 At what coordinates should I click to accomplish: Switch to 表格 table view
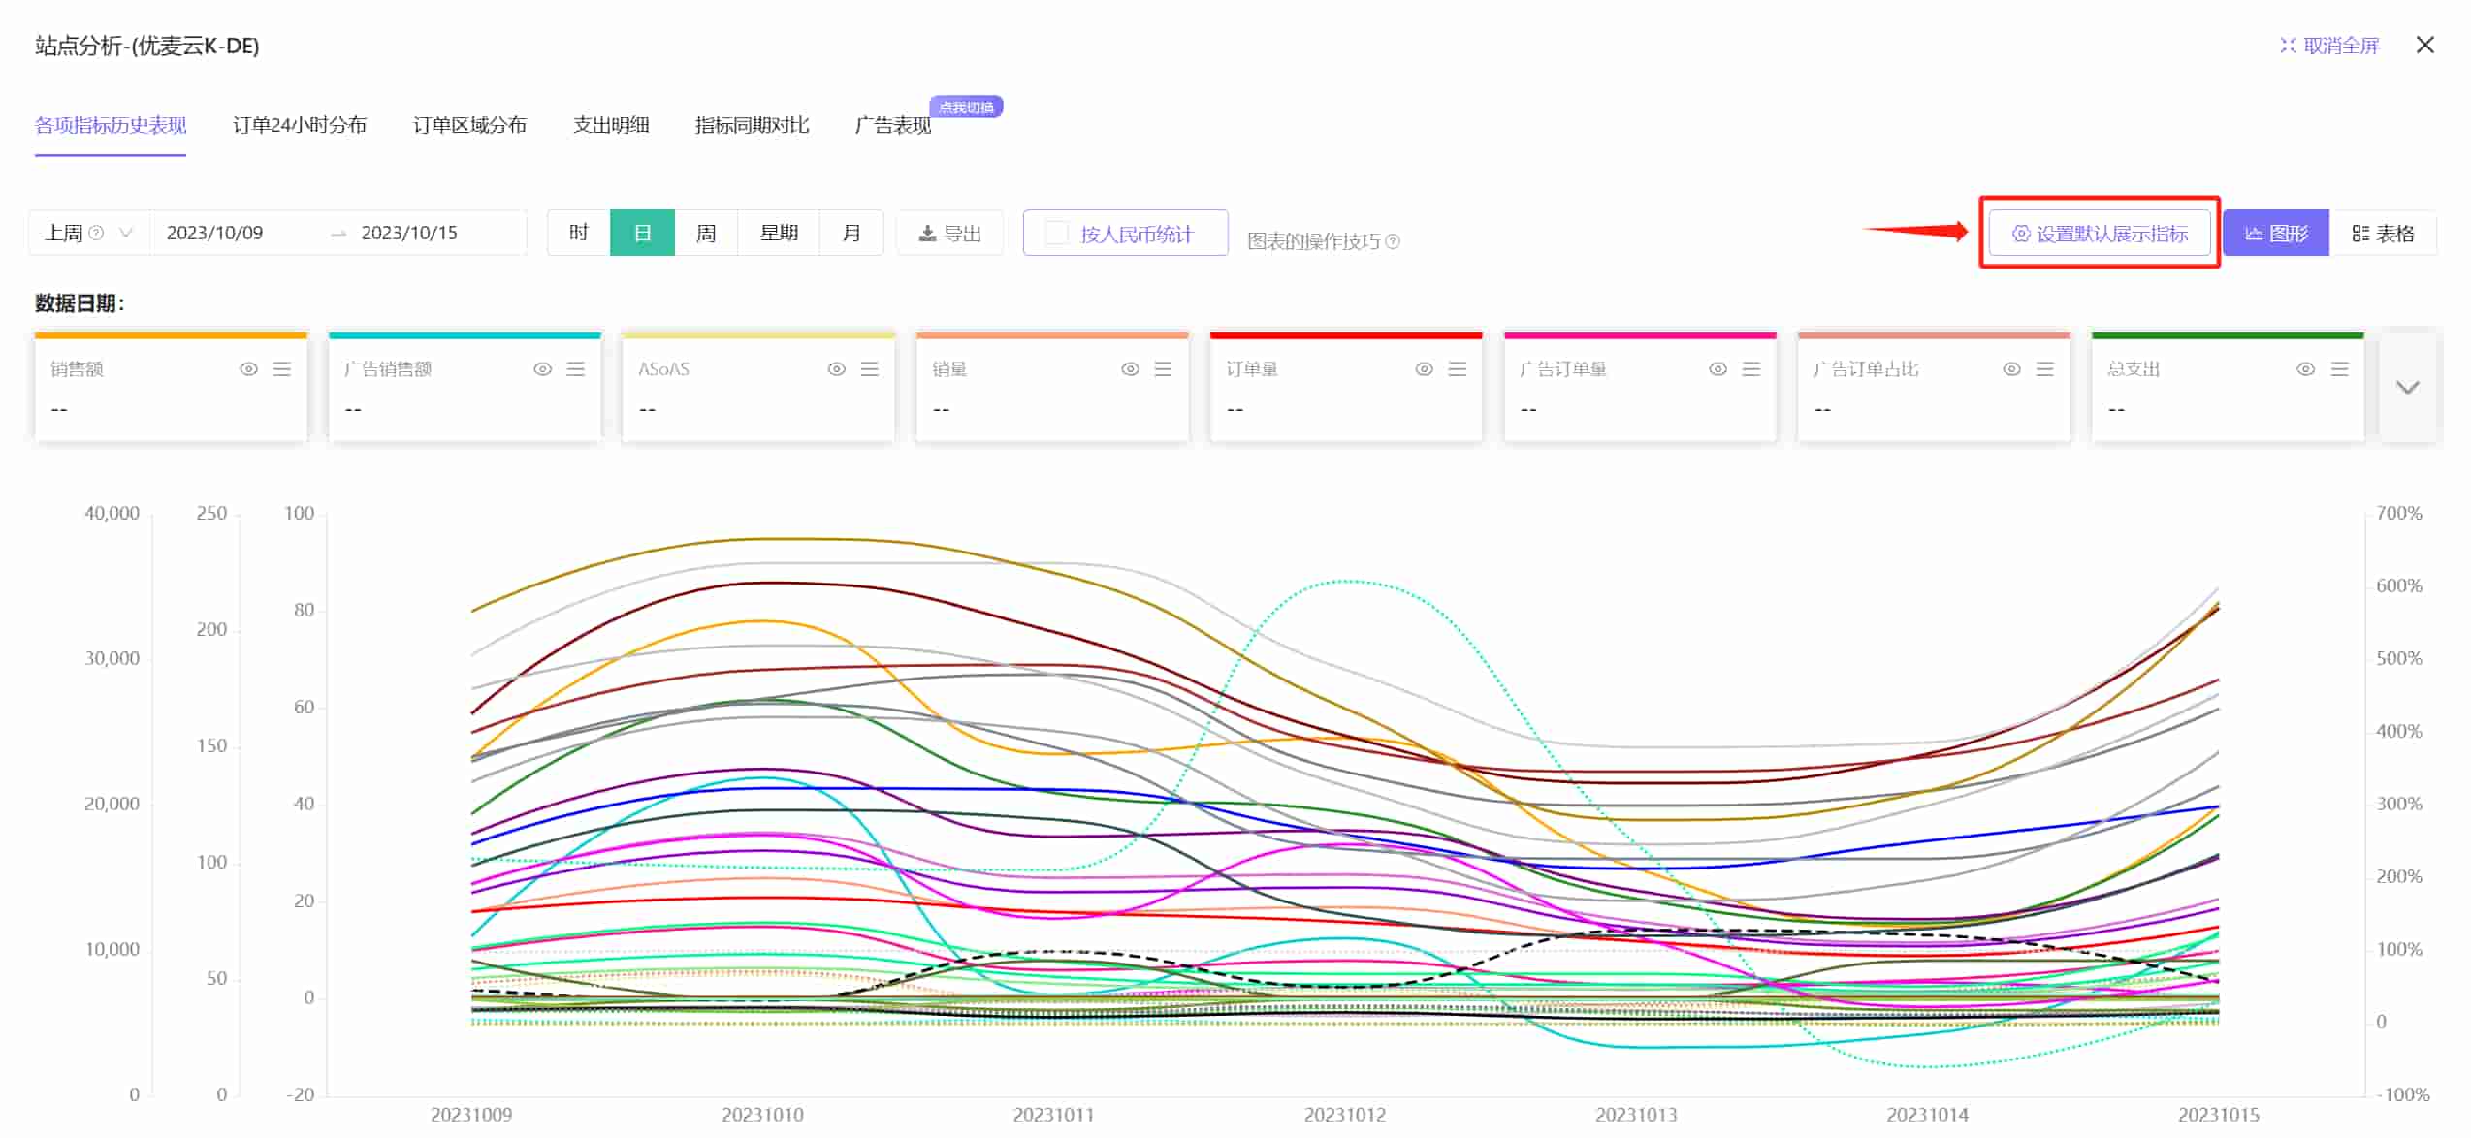2383,234
